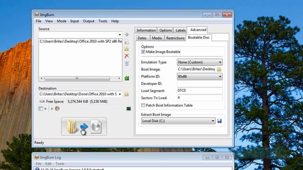Click the red X remove source icon
The height and width of the screenshot is (170, 303).
[127, 56]
